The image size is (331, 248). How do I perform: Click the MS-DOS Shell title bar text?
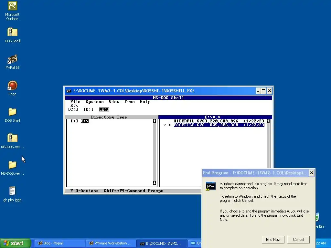(168, 98)
